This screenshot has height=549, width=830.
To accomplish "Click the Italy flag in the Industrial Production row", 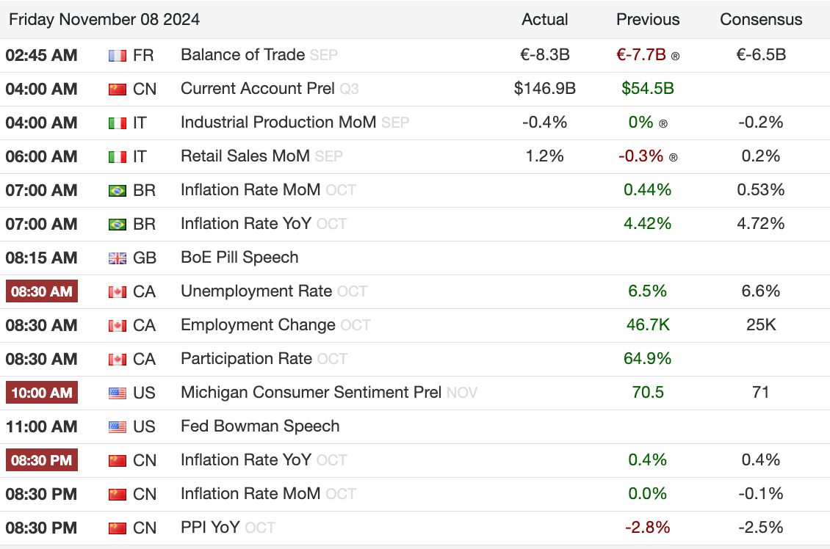I will click(117, 123).
